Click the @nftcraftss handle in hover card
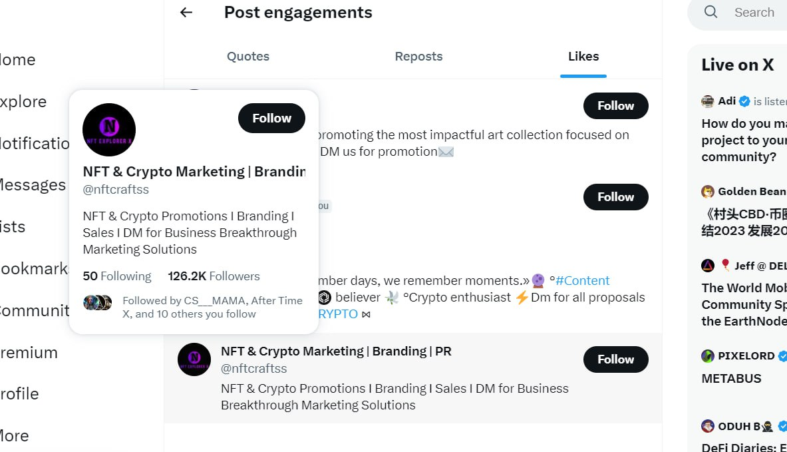The height and width of the screenshot is (452, 787). (116, 190)
